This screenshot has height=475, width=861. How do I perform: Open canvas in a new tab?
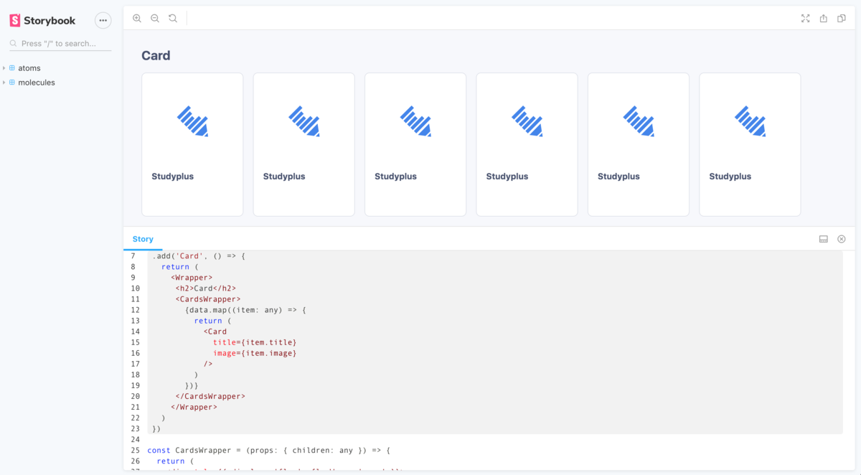pyautogui.click(x=824, y=19)
